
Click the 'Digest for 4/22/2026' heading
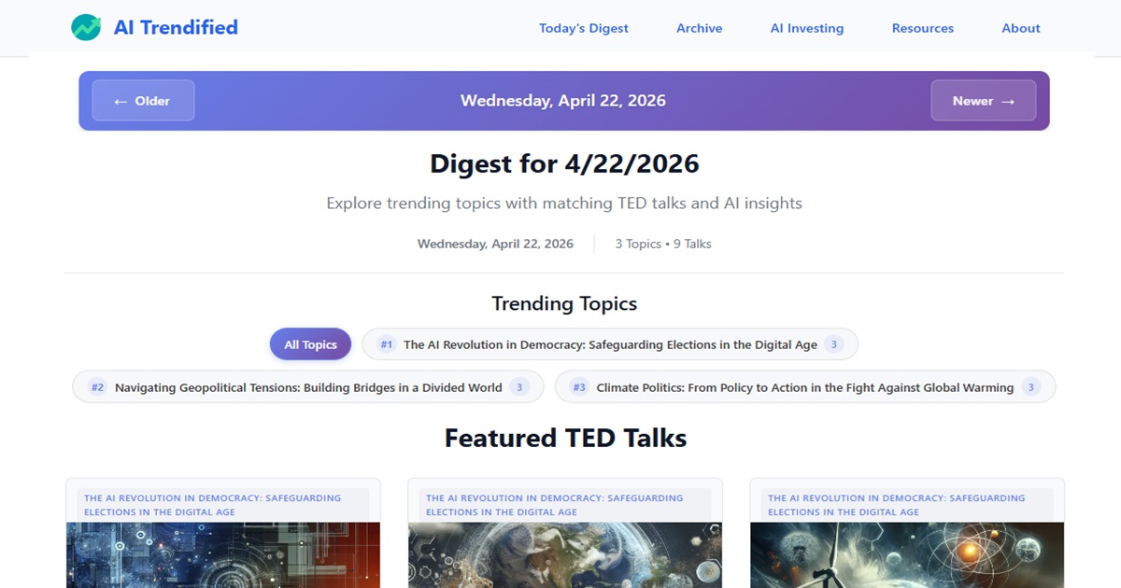point(564,164)
